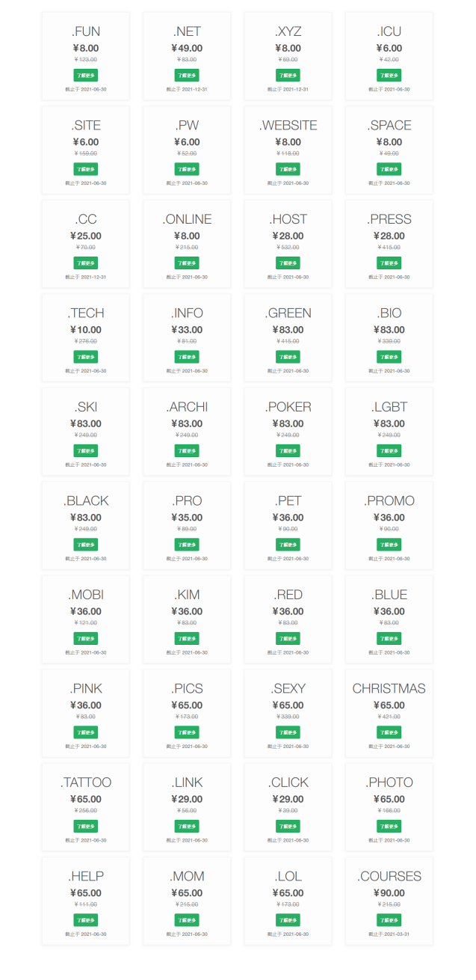Open 了解更多 on the .XYZ card
The image size is (476, 980).
tap(288, 75)
